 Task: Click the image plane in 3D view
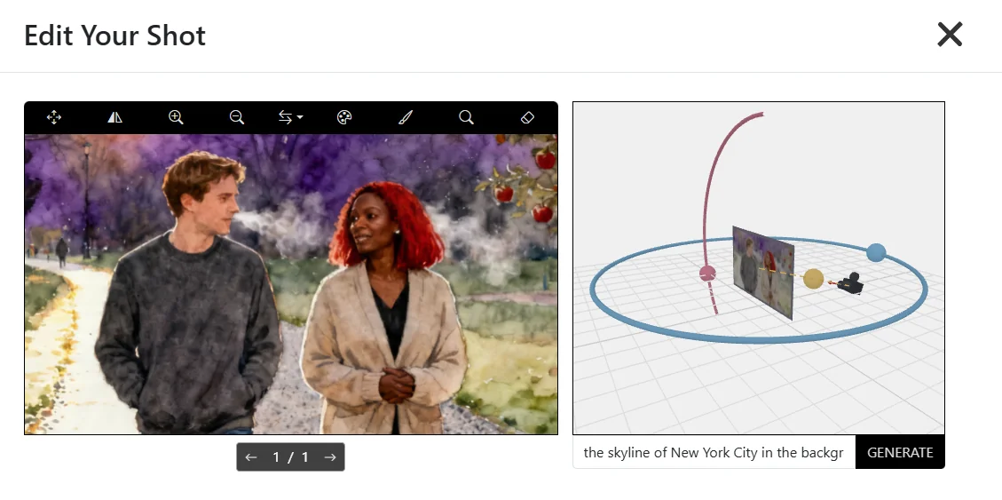[763, 273]
